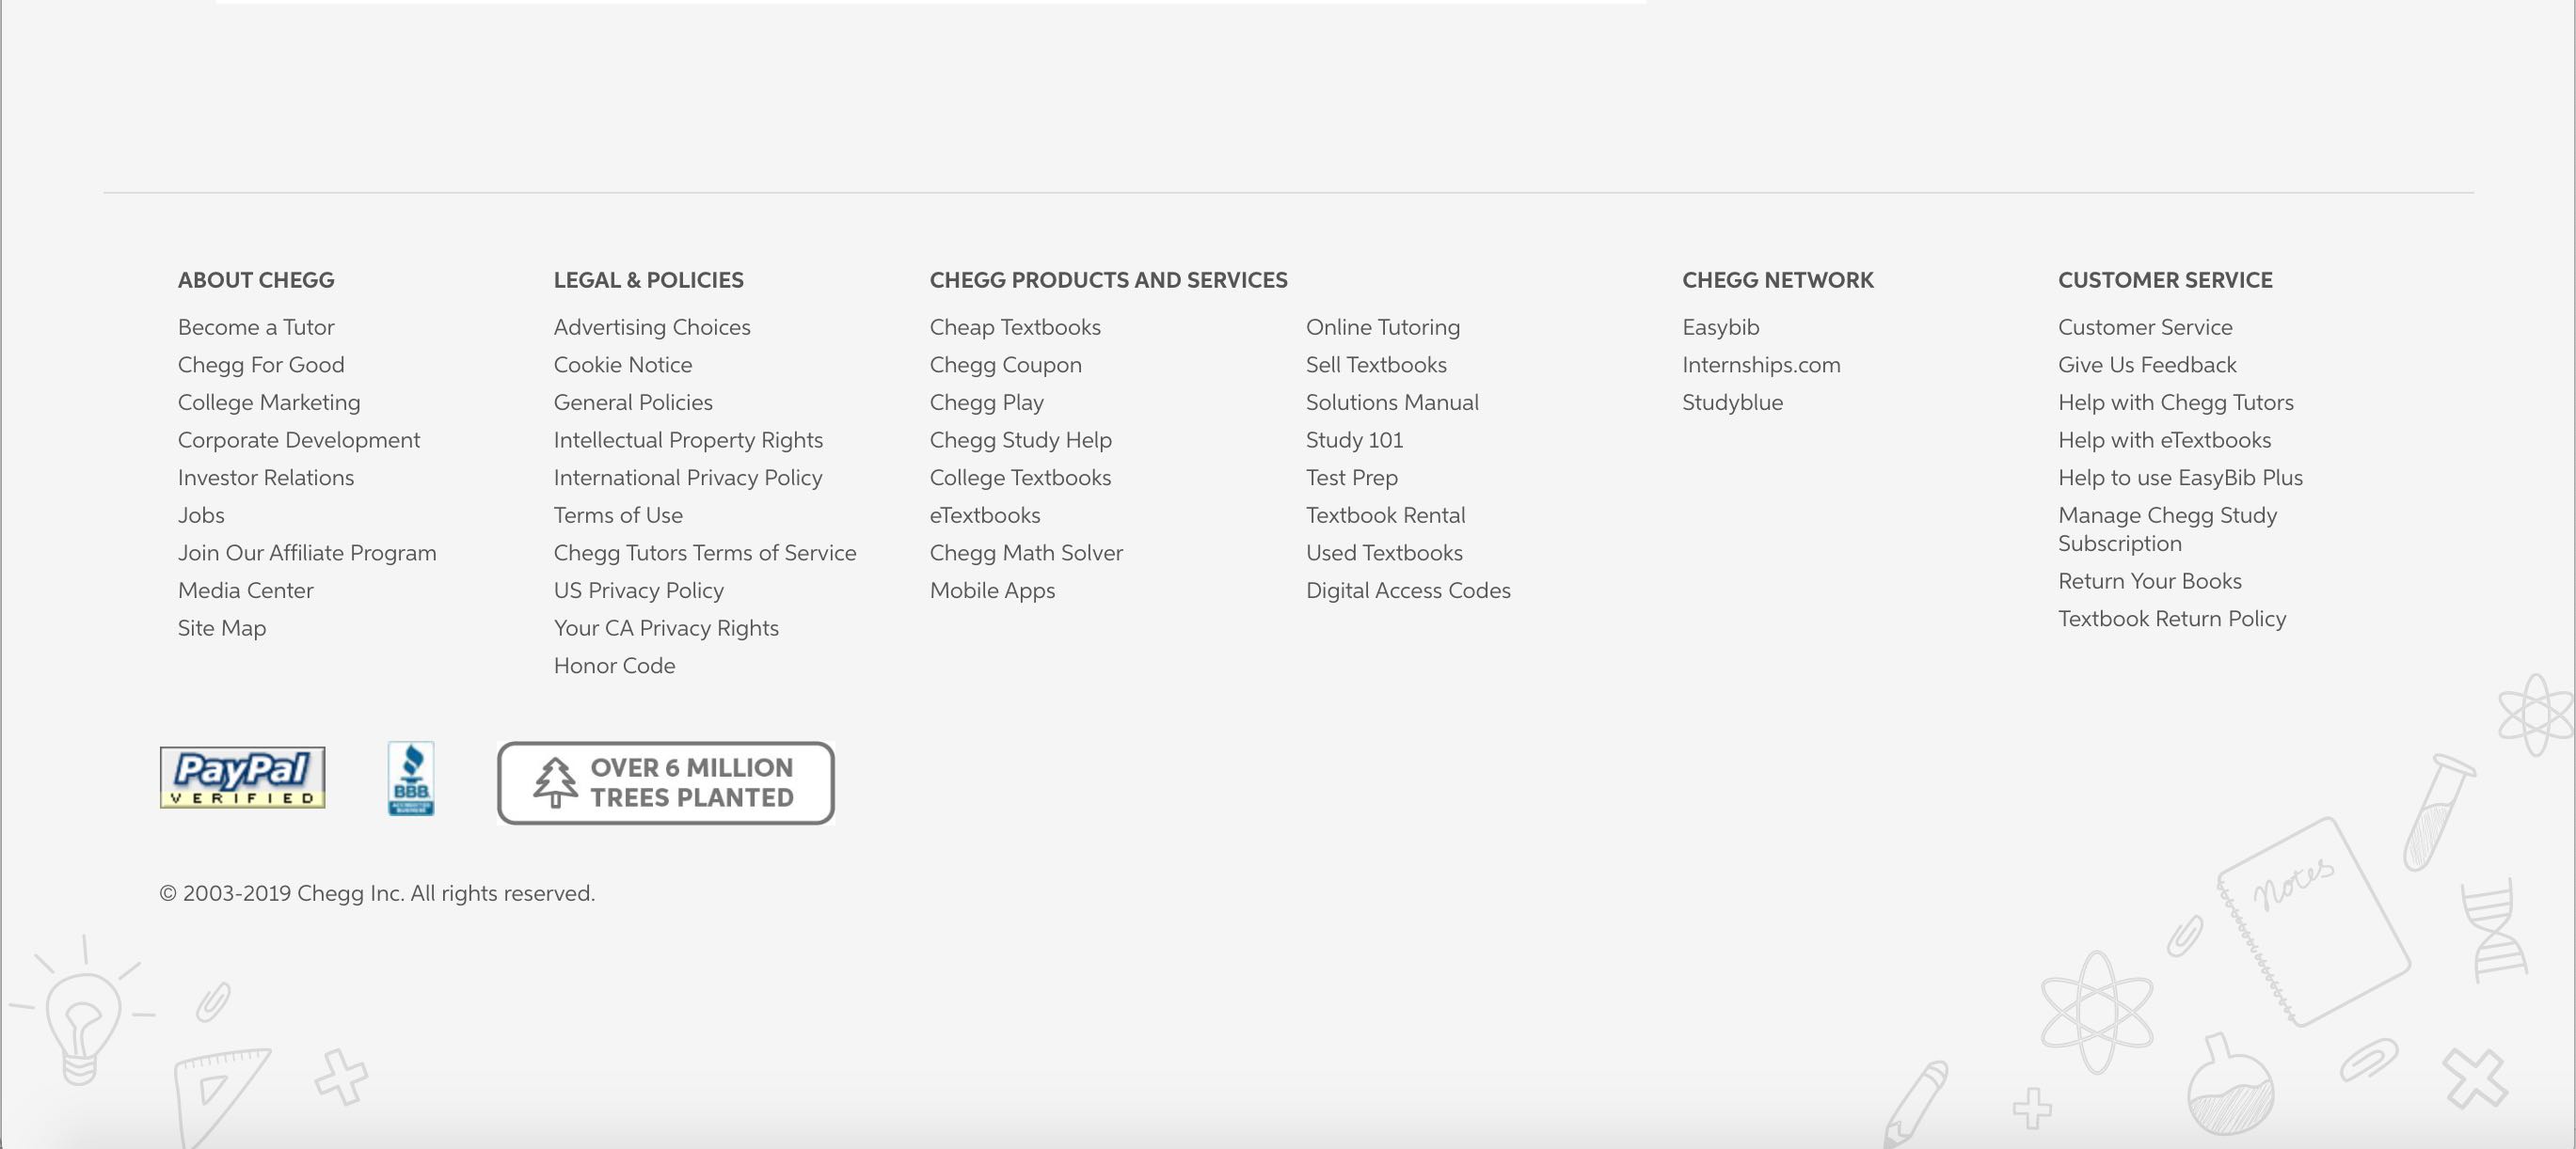Click Give Us Feedback link
Viewport: 2576px width, 1149px height.
click(2146, 365)
